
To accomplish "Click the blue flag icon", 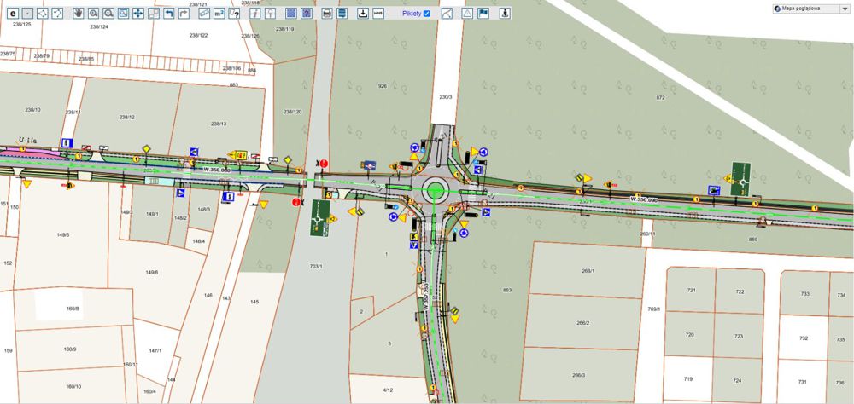I will coord(483,14).
